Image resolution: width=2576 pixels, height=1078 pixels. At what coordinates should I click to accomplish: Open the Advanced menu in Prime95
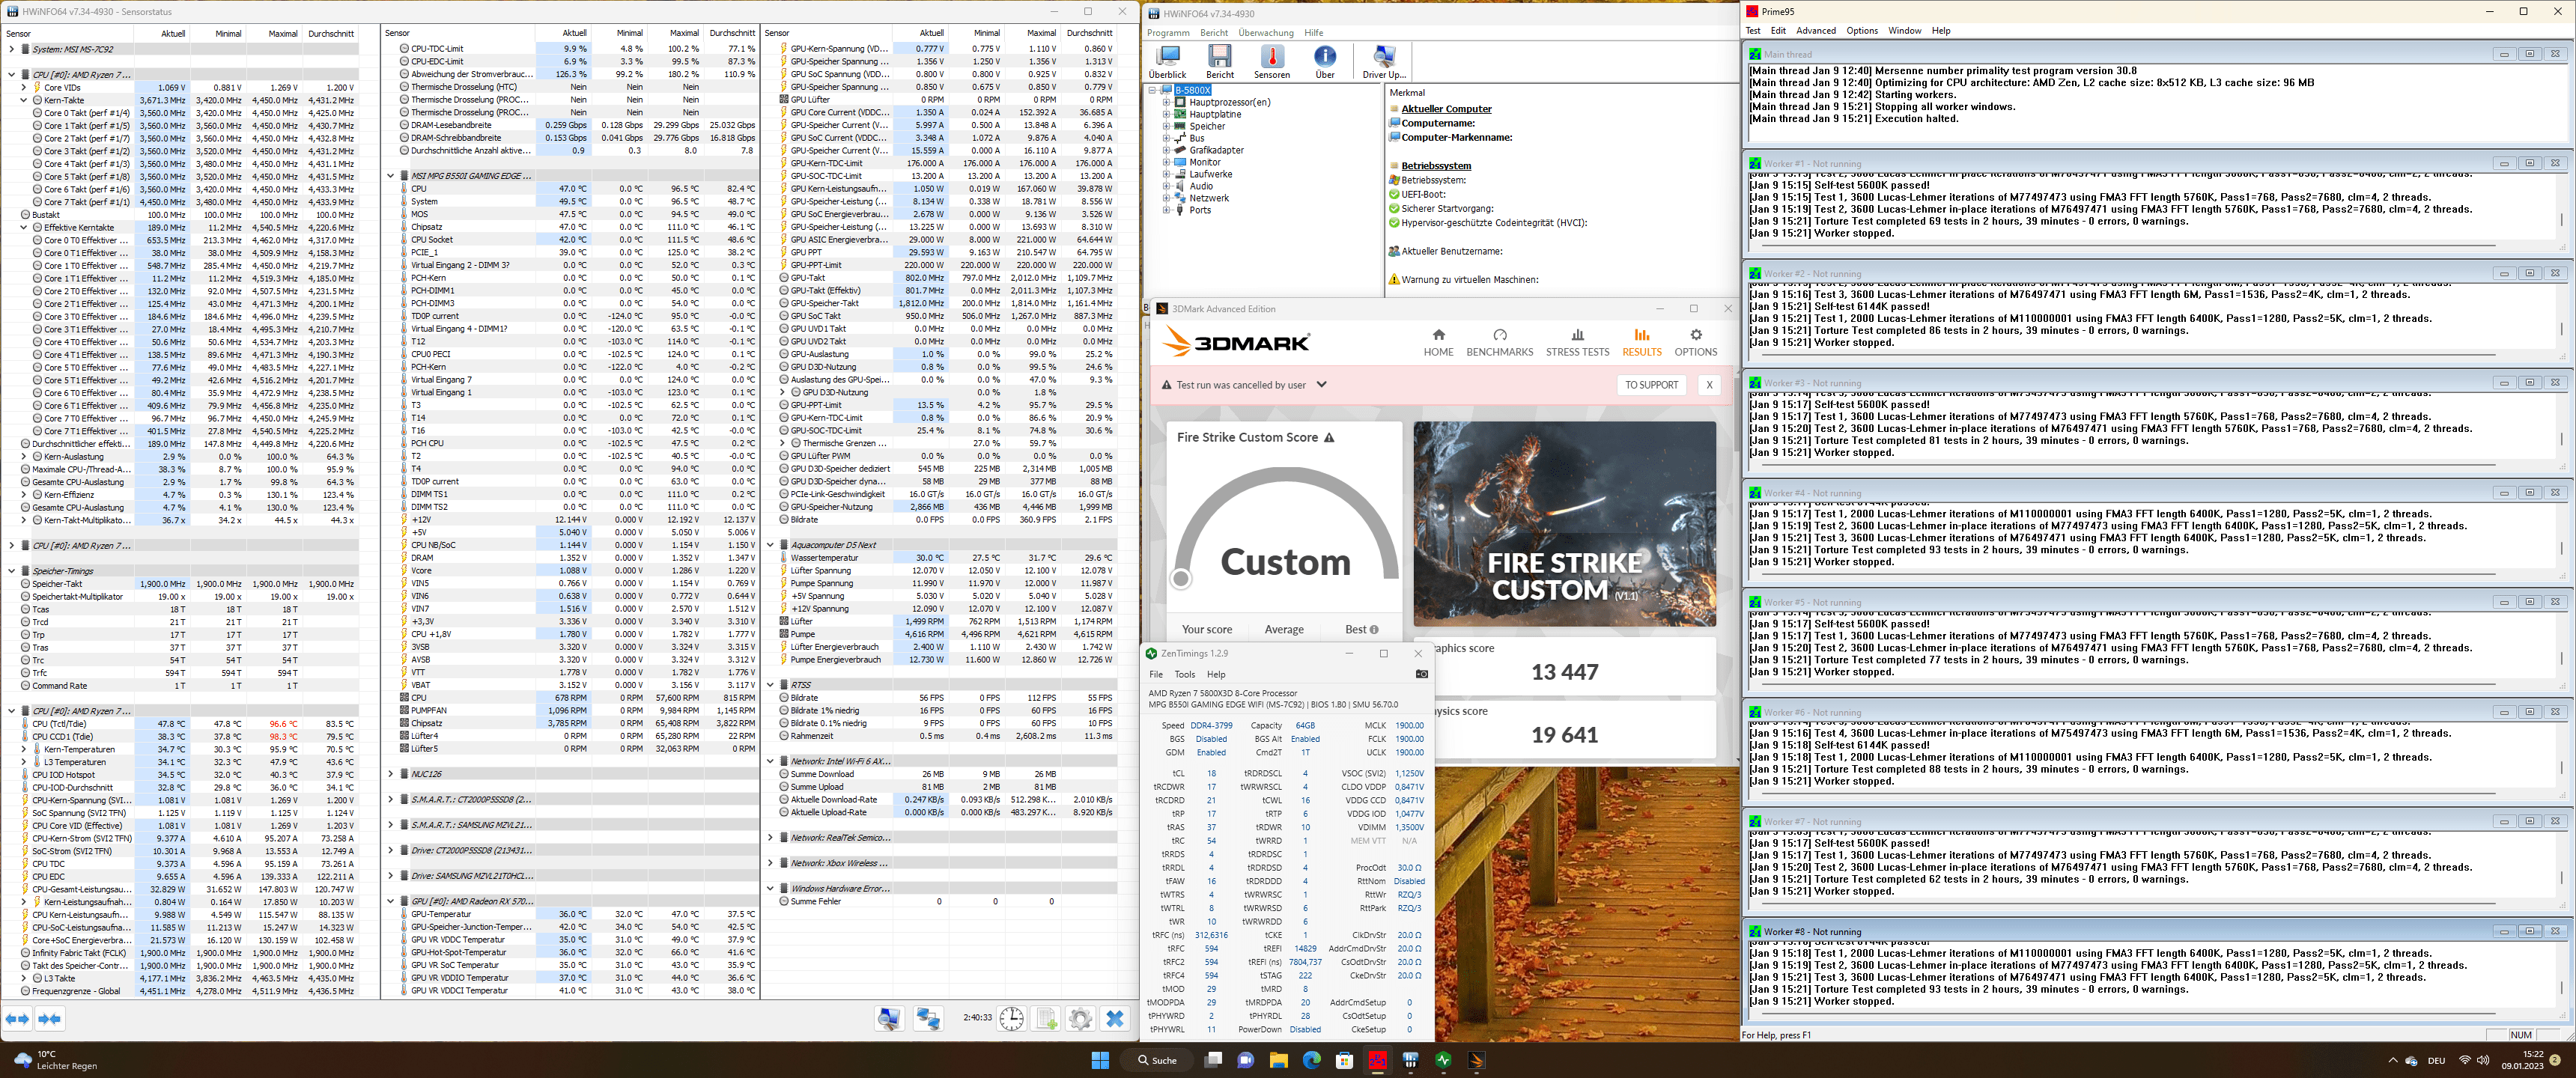pos(1816,31)
